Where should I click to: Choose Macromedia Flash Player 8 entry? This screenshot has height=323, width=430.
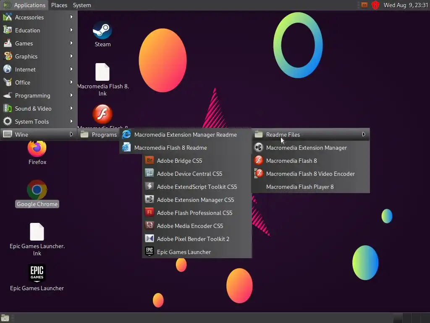pos(311,187)
